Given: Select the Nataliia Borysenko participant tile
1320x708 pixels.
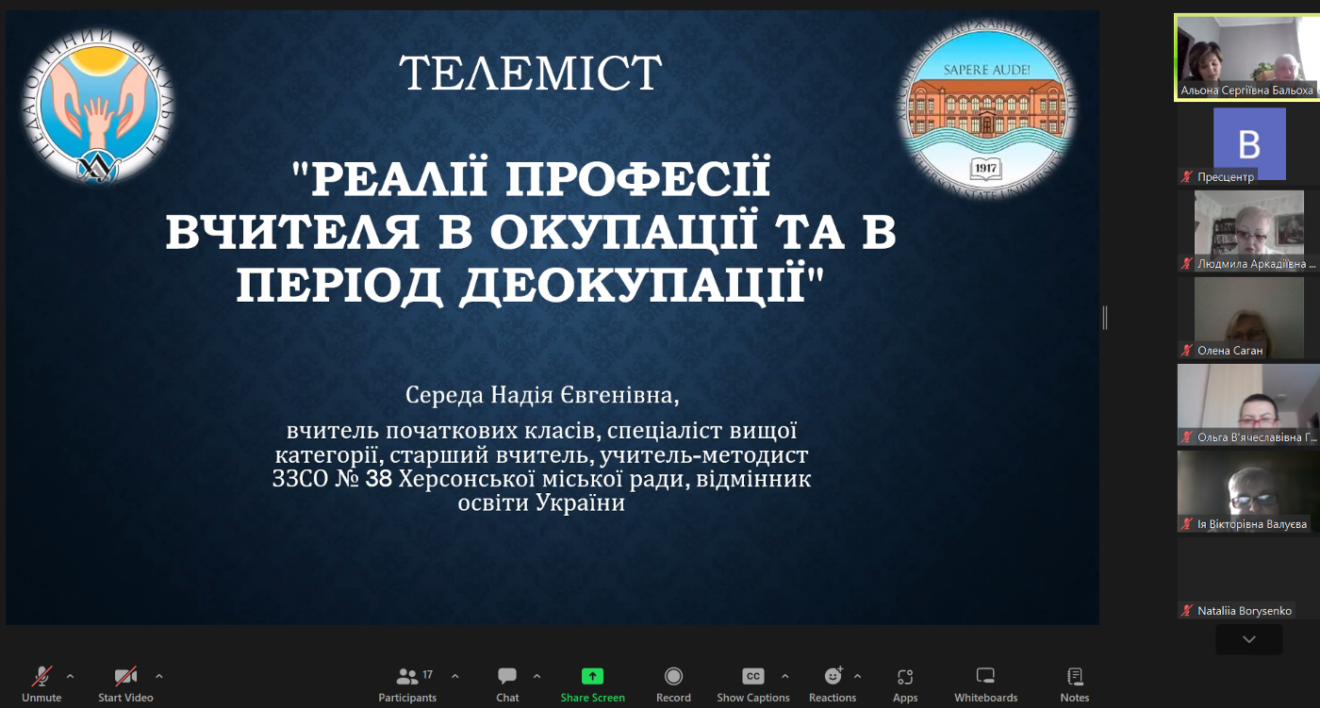Looking at the screenshot, I should (1247, 578).
